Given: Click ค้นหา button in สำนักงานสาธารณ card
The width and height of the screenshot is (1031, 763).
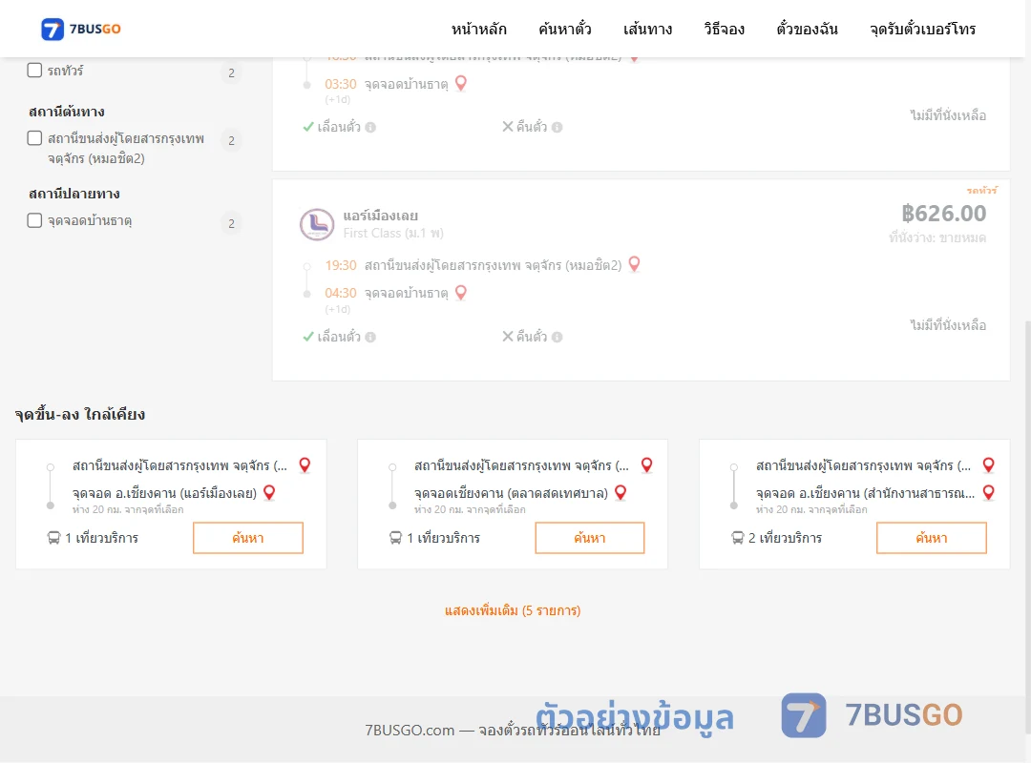Looking at the screenshot, I should click(931, 538).
